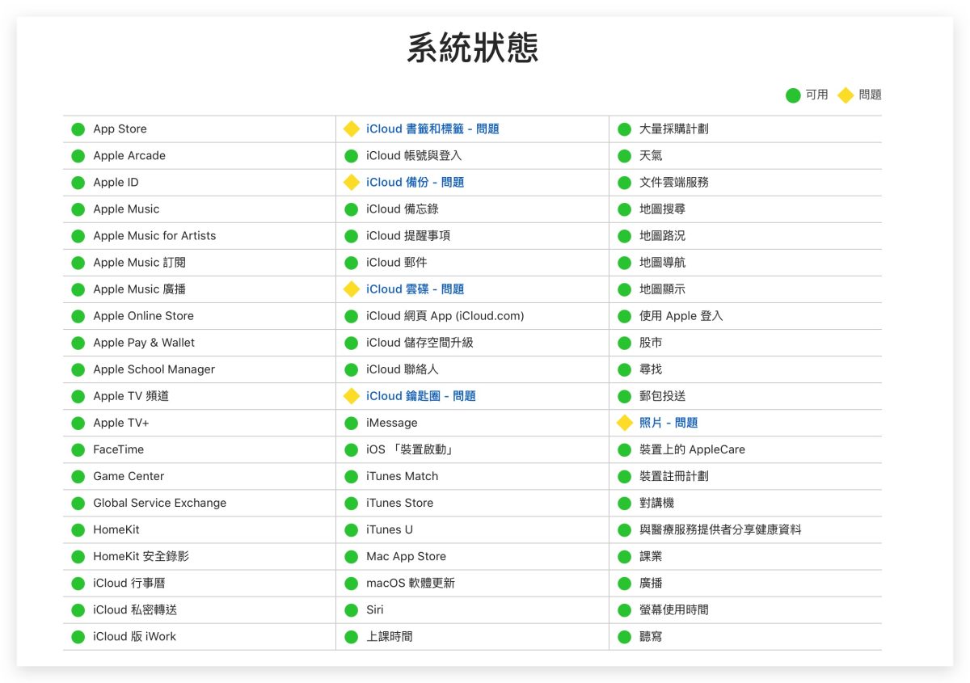Select the 裝置上的 AppleCare text
The height and width of the screenshot is (683, 970).
(692, 449)
